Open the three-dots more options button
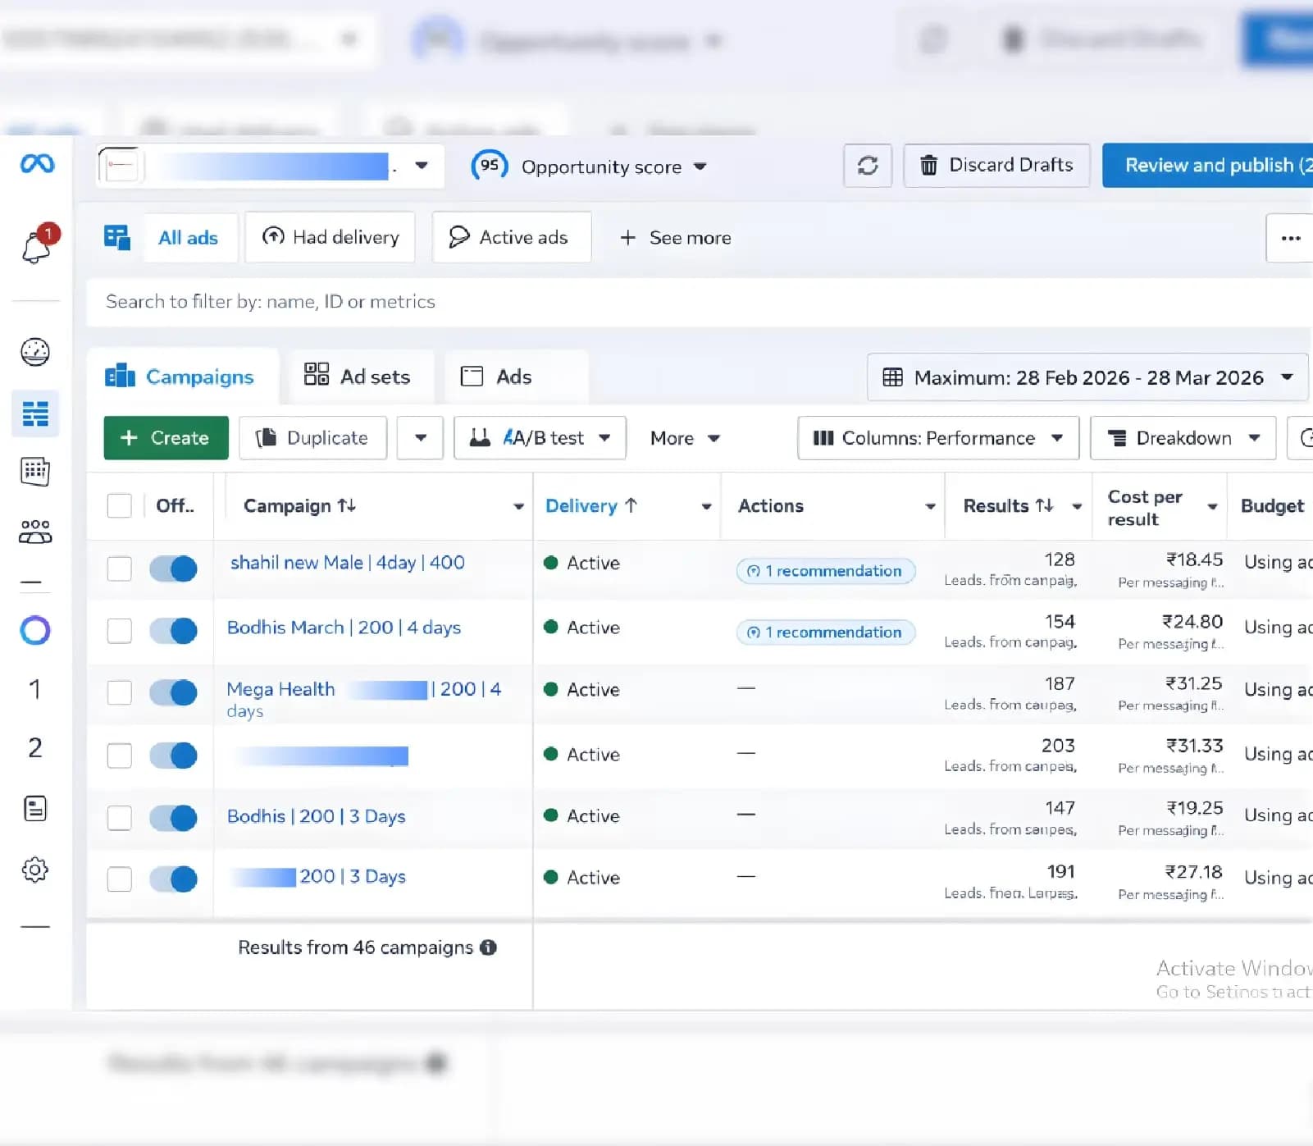 1290,238
